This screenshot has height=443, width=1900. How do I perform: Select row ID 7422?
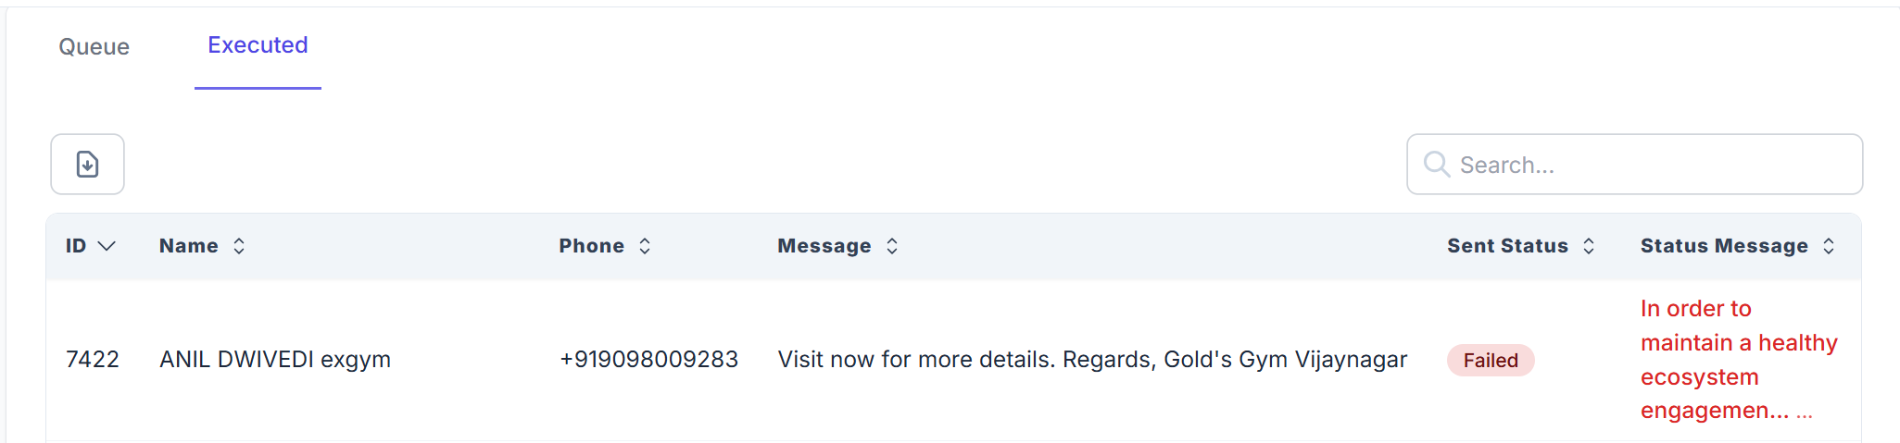click(x=93, y=360)
